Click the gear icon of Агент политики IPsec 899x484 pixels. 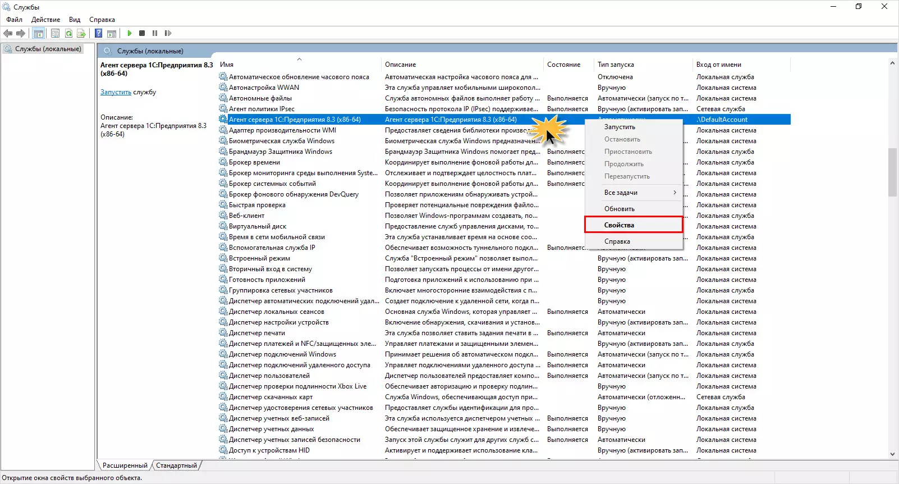pos(223,109)
